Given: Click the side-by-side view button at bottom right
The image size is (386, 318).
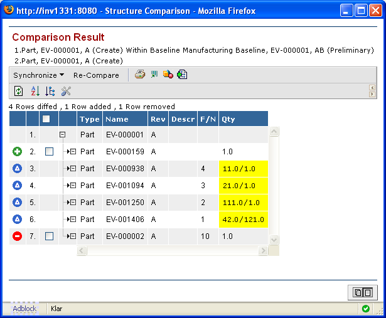Looking at the screenshot, I should coord(362,292).
